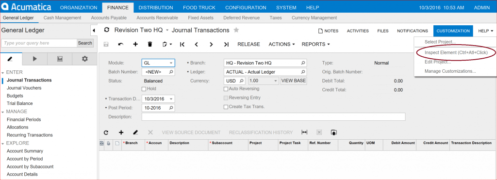This screenshot has width=497, height=180.
Task: Click the upload import icon in grid toolbar
Action: 333,132
